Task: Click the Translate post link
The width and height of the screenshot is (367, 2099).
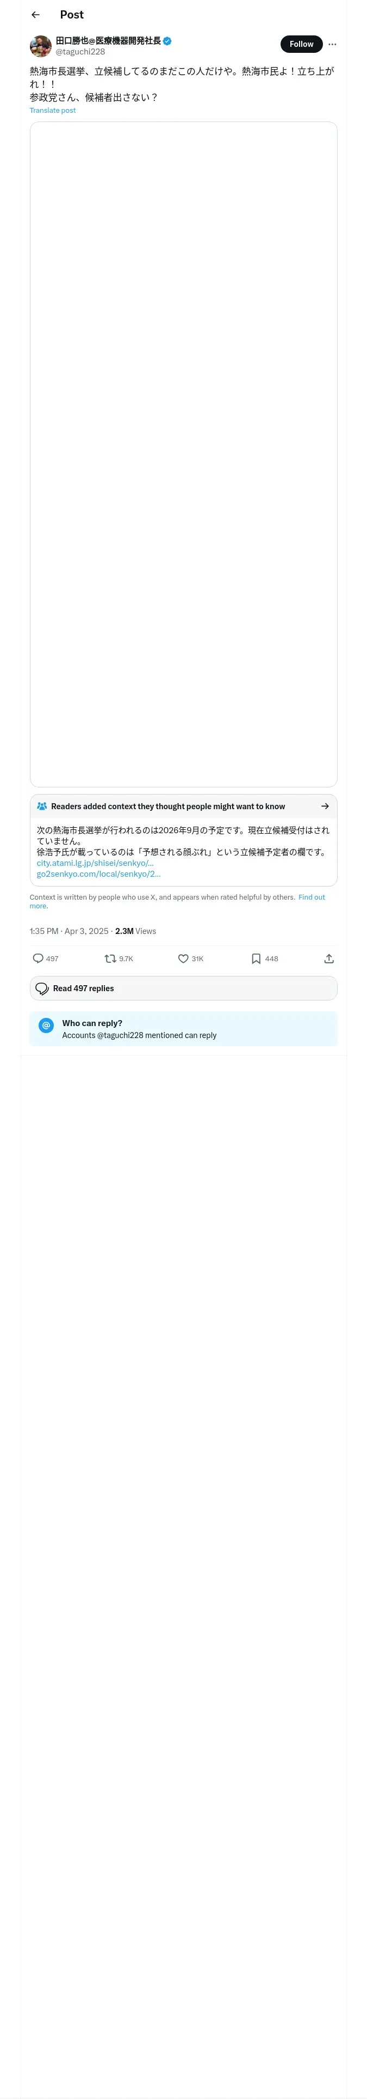Action: tap(53, 111)
